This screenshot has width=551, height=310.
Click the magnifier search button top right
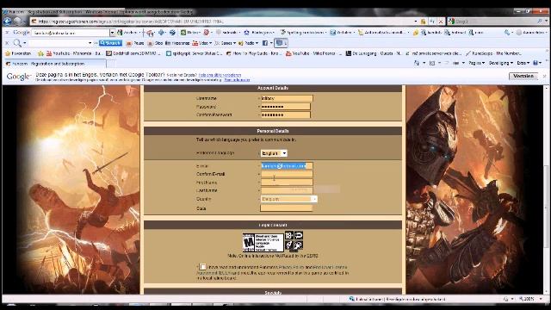(540, 22)
